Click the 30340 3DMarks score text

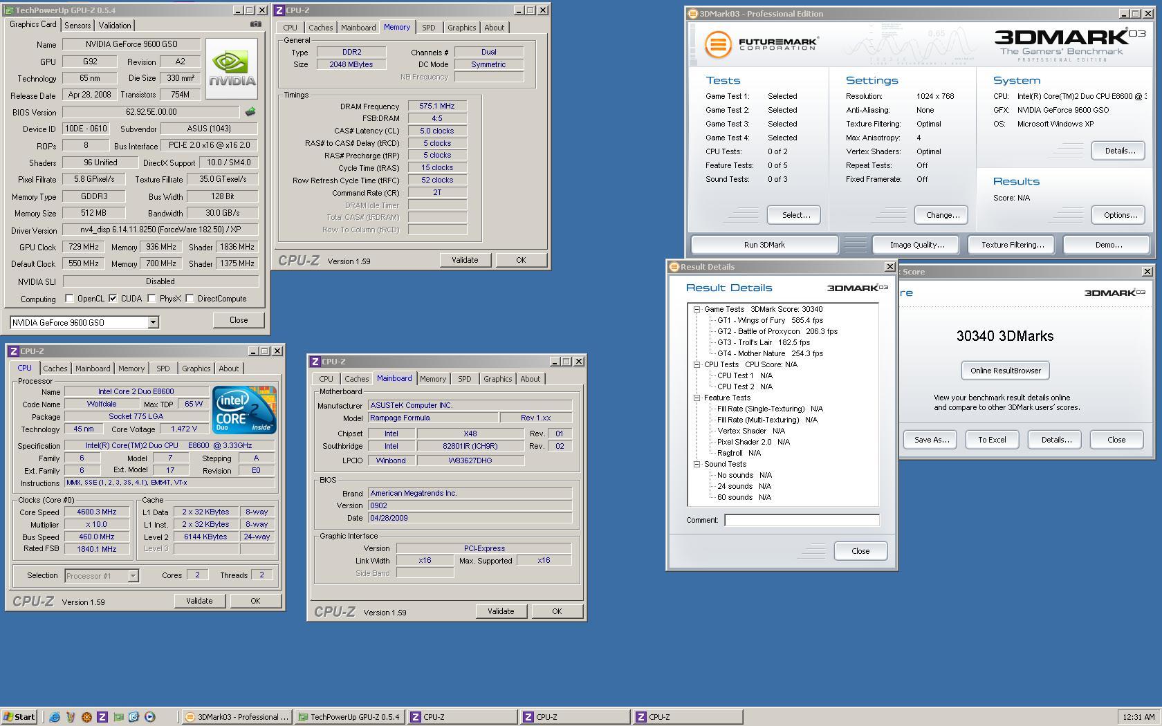[x=1005, y=336]
